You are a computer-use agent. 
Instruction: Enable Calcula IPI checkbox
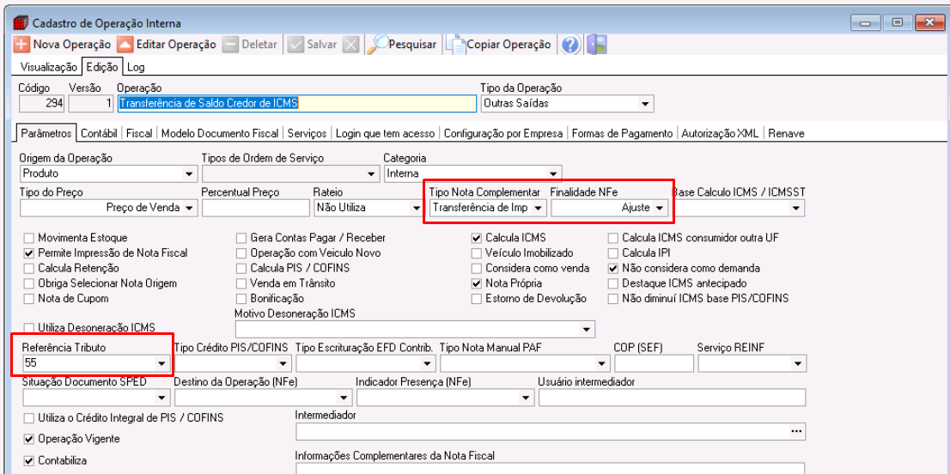(612, 253)
